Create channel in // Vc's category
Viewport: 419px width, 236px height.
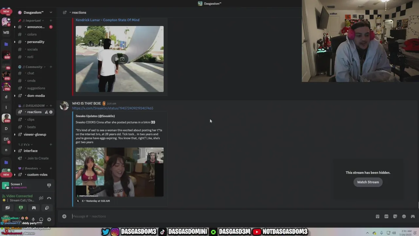[x=51, y=145]
